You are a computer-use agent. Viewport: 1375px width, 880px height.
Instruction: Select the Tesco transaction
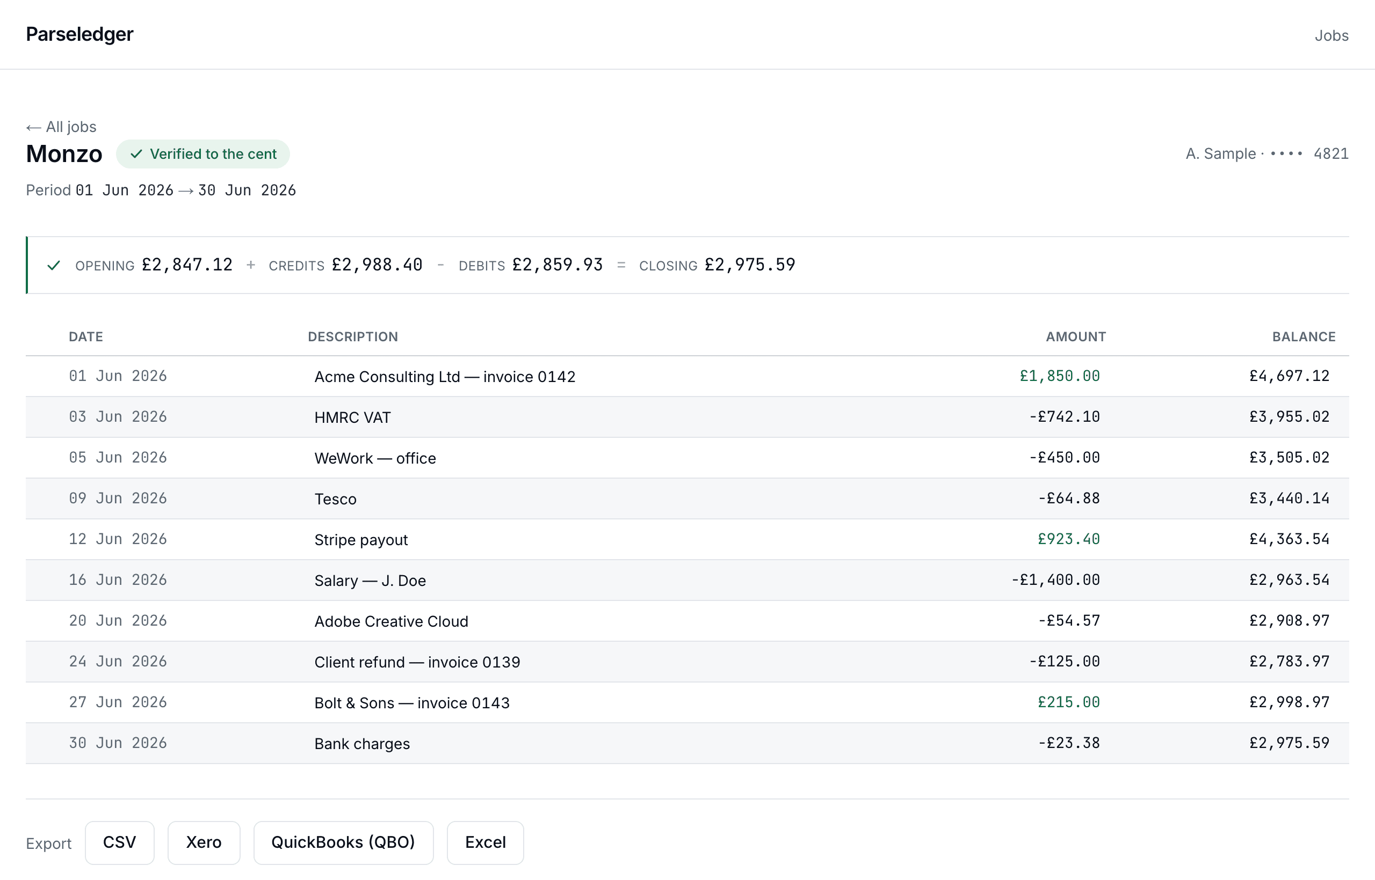[x=687, y=498]
